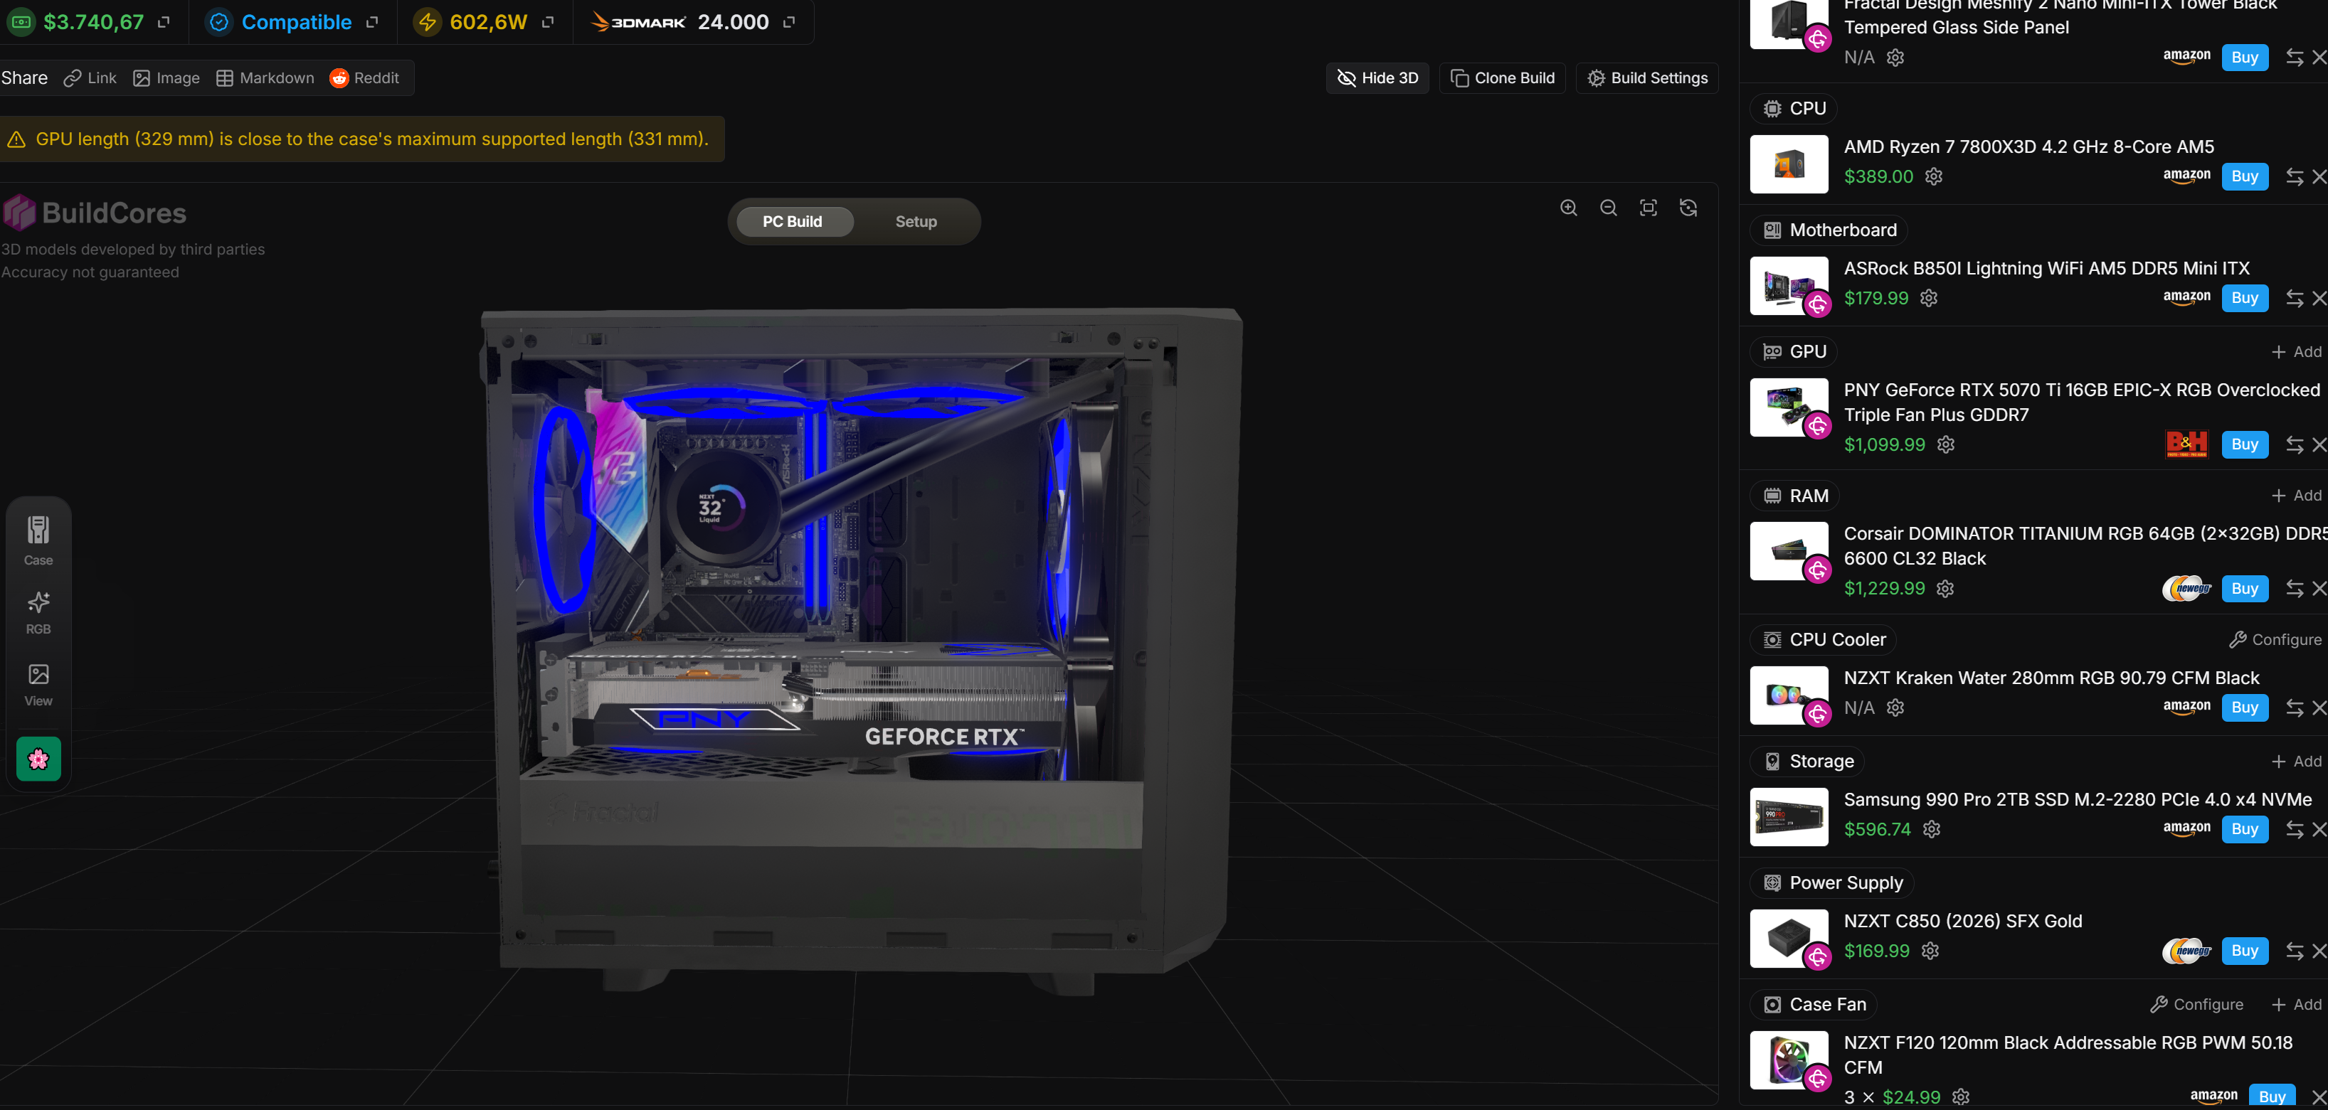Add another RAM kit
This screenshot has width=2328, height=1110.
click(2297, 496)
